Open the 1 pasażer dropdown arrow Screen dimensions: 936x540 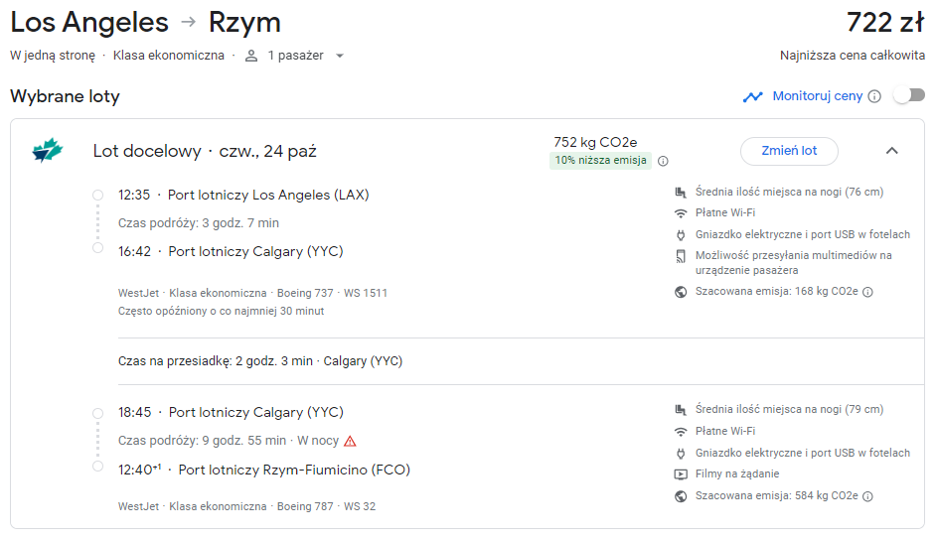tap(340, 56)
